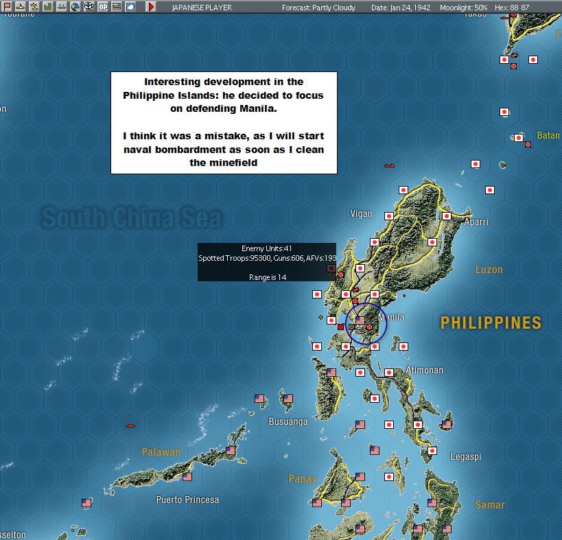The height and width of the screenshot is (540, 562).
Task: Click the solid red square marker west of Manila
Action: coord(340,327)
